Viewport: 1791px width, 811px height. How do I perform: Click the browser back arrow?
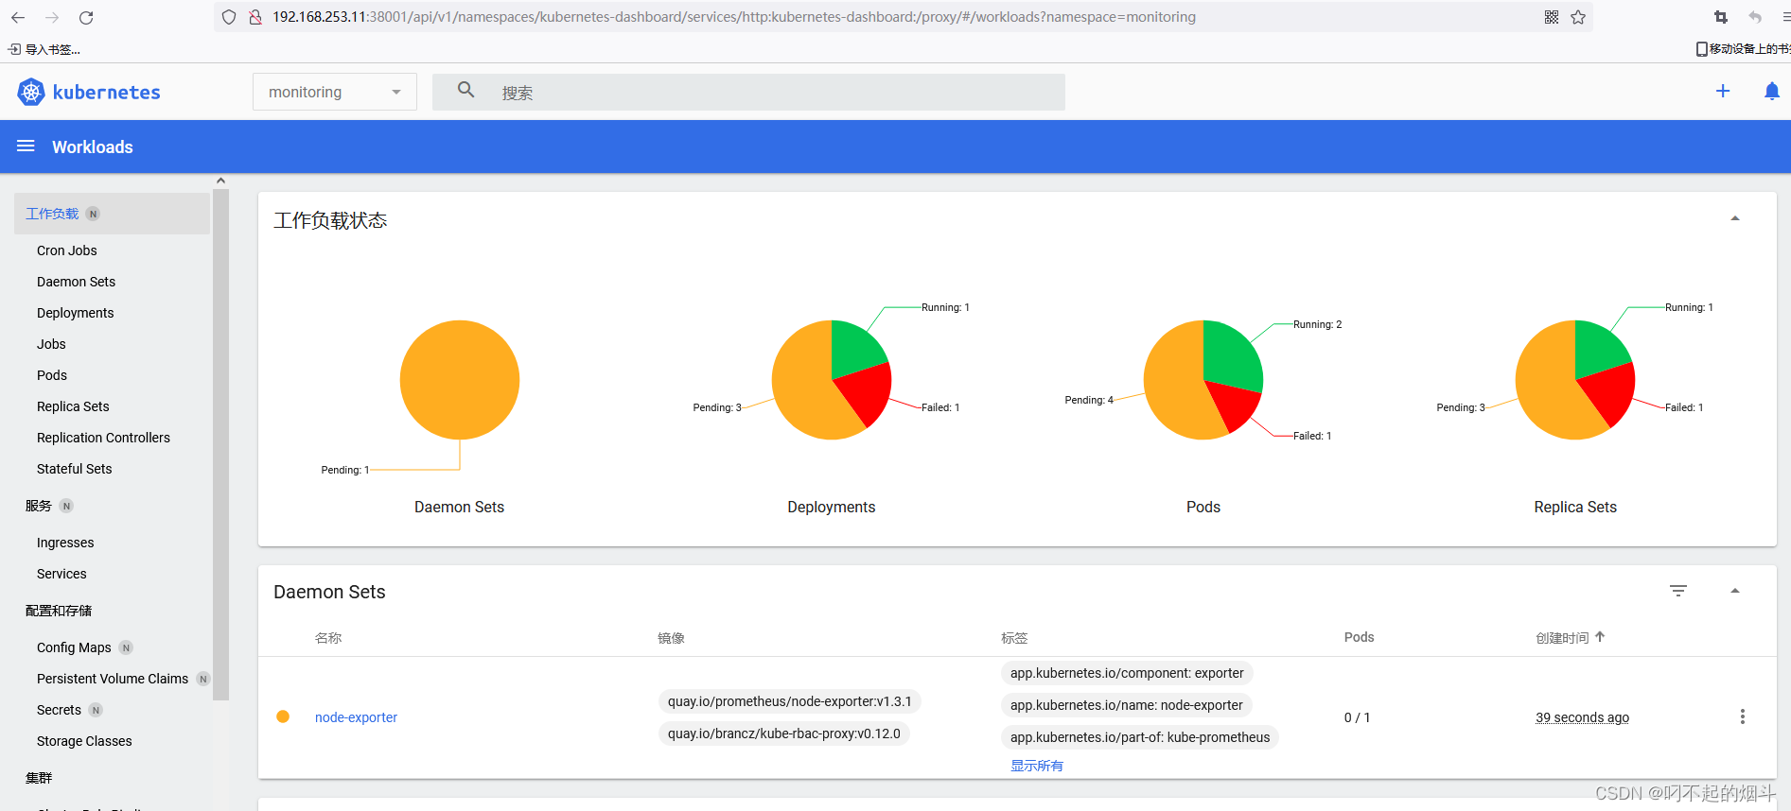[18, 17]
